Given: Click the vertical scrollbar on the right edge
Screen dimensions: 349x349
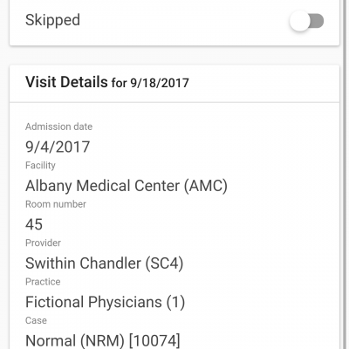Looking at the screenshot, I should (346, 174).
